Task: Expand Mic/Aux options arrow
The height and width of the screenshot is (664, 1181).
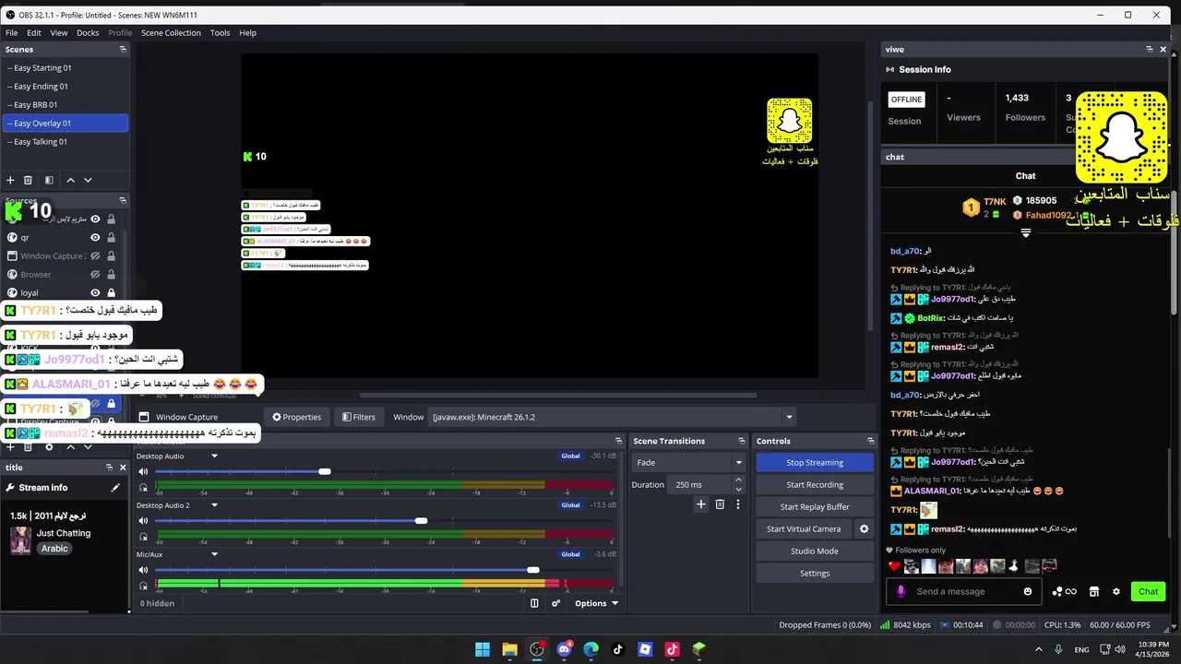Action: [214, 554]
